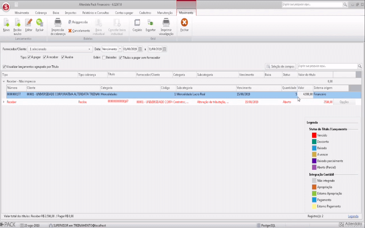Click the quick access icon beside the logo
365x228 pixels.
tap(16, 5)
